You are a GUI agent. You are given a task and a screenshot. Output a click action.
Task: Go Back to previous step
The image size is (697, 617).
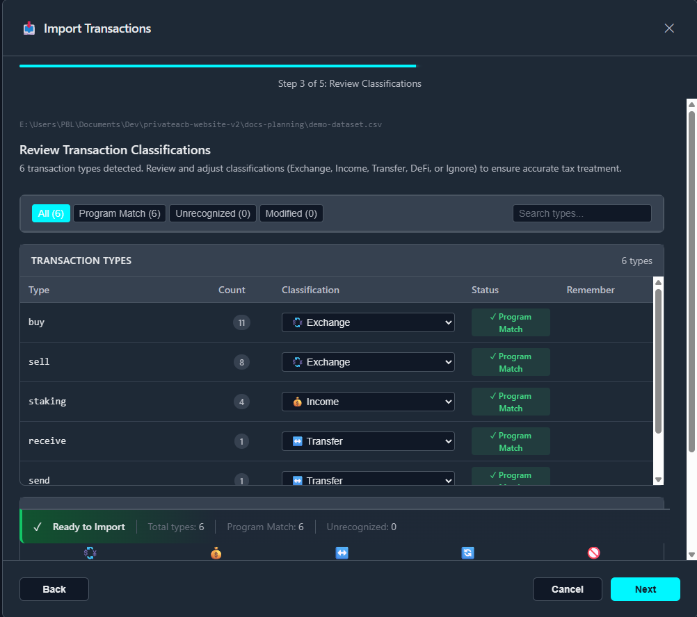[54, 589]
